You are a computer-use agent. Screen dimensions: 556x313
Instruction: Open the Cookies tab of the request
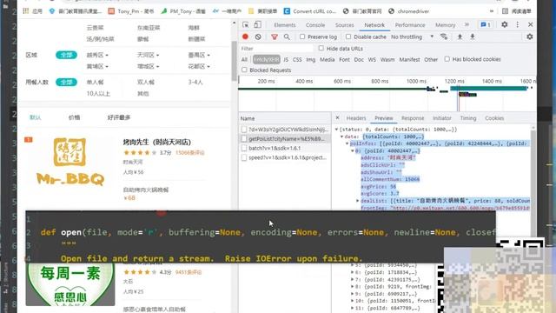[x=494, y=118]
